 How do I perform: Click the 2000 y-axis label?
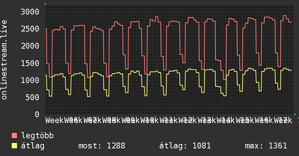tap(30, 46)
